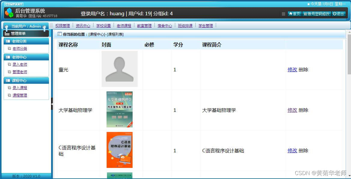The height and width of the screenshot is (179, 351).
Task: Click 修改 for 大学基础物理学 course
Action: (x=292, y=110)
